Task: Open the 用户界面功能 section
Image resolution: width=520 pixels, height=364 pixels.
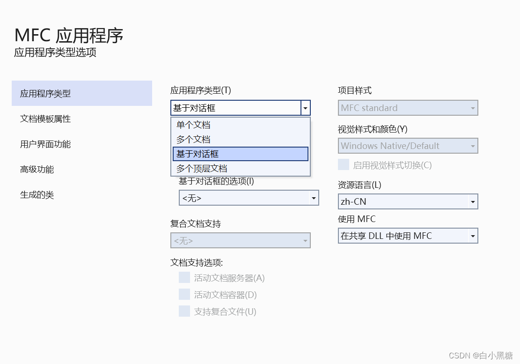Action: point(44,144)
